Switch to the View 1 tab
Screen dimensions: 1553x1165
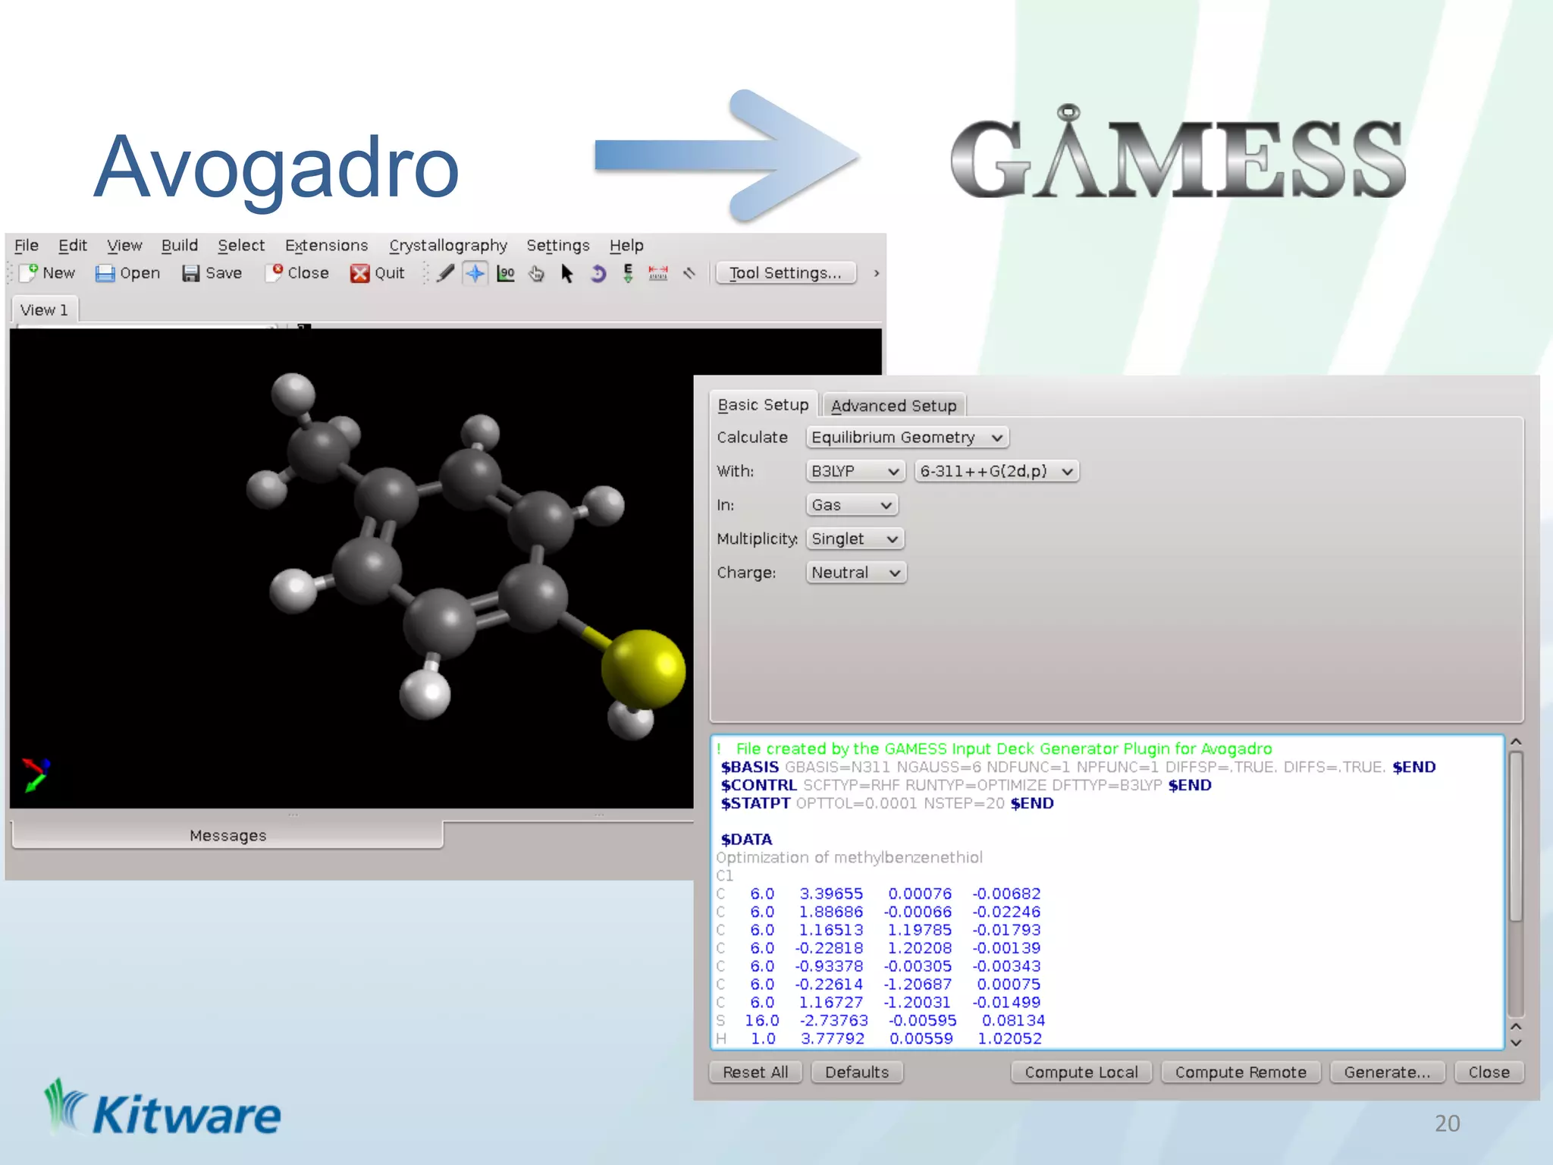click(44, 310)
